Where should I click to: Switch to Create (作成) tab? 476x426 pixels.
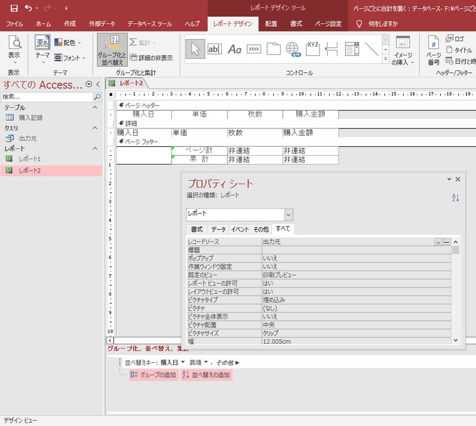click(70, 24)
